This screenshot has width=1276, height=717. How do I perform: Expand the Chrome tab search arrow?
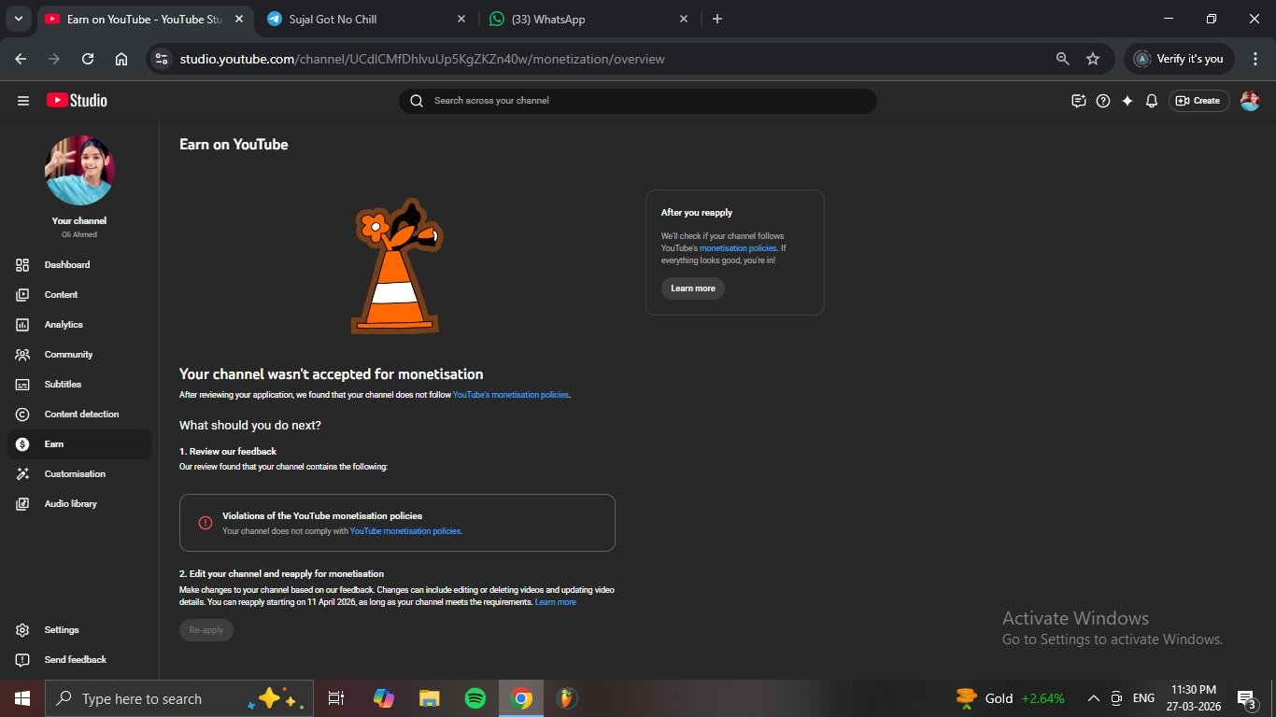coord(18,19)
